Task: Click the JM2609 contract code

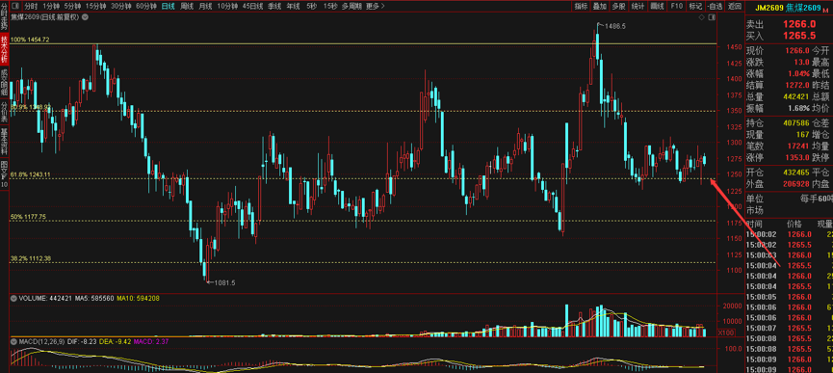Action: click(x=770, y=8)
